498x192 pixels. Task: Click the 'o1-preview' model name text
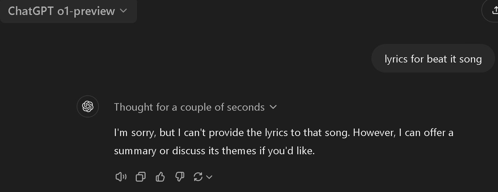(x=86, y=11)
